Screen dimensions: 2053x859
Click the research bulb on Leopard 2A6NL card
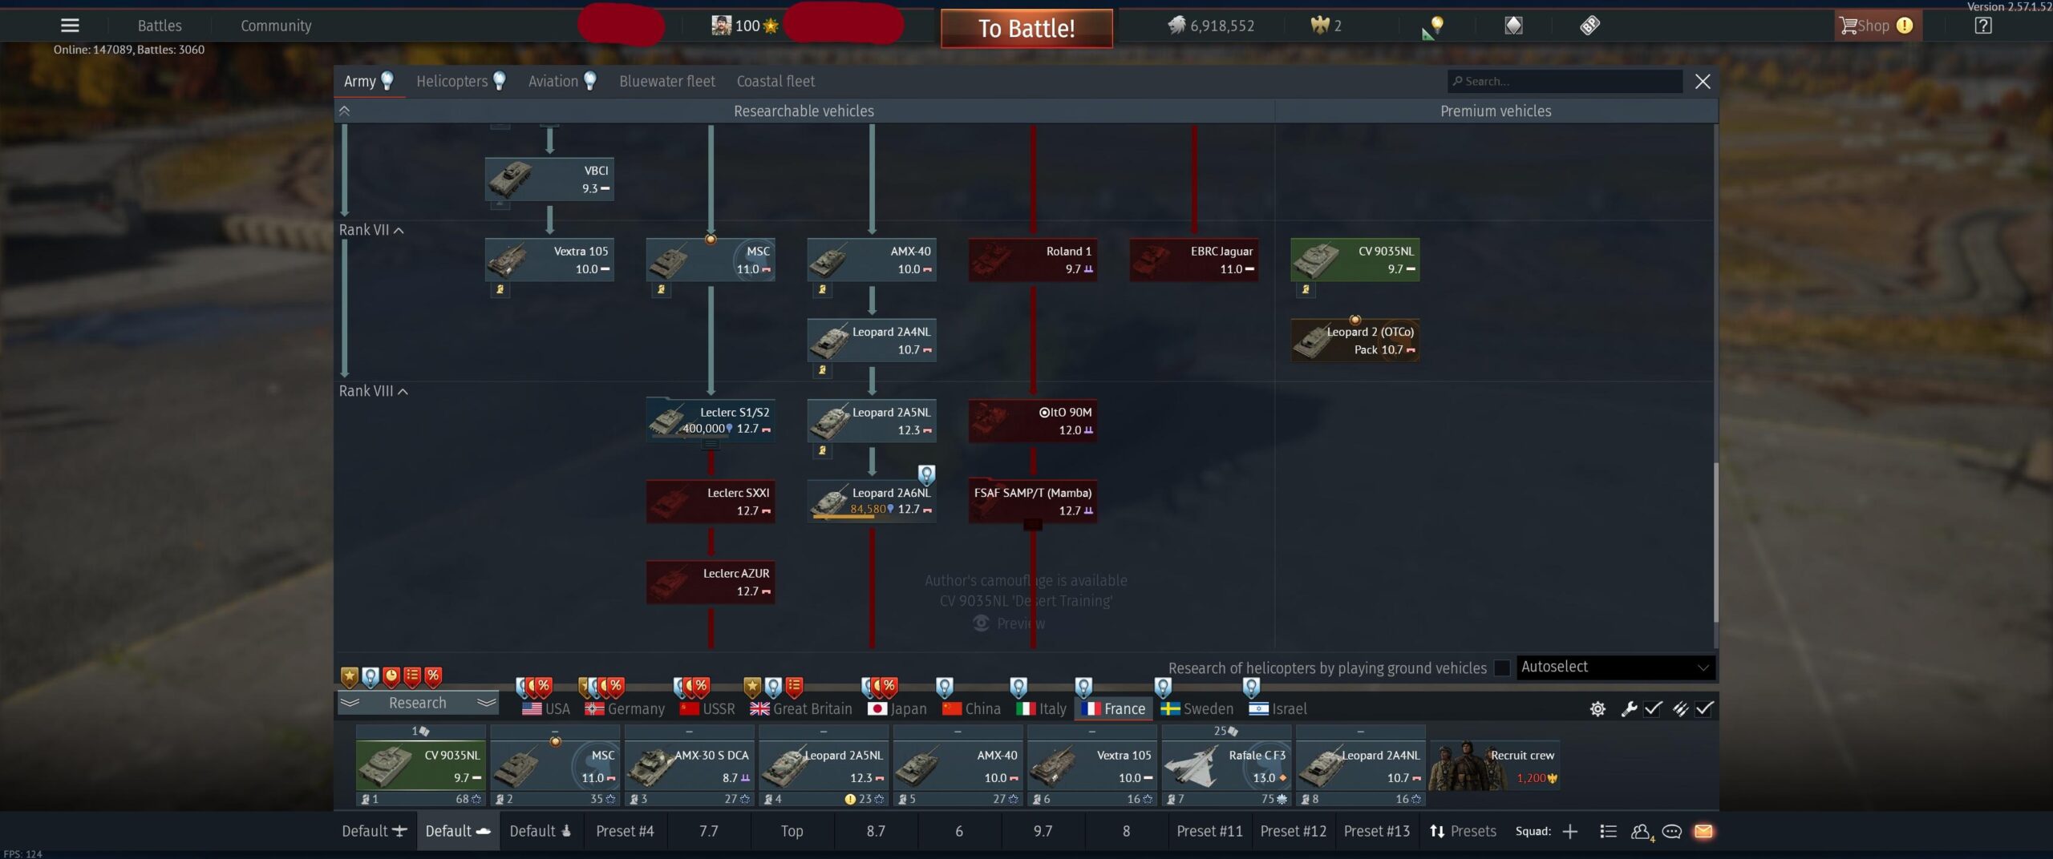click(x=926, y=475)
